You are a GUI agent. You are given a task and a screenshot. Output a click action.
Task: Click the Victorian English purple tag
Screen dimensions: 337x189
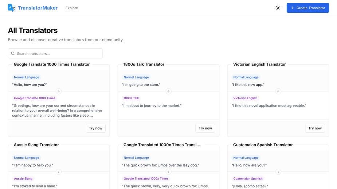point(245,98)
